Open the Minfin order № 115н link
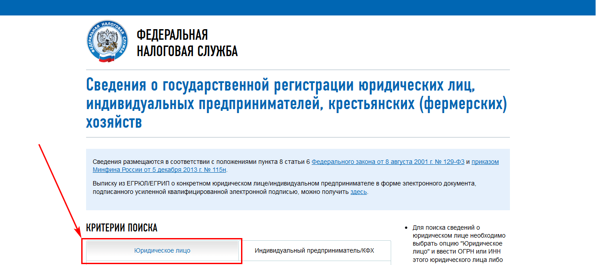Image resolution: width=596 pixels, height=265 pixels. click(x=159, y=170)
